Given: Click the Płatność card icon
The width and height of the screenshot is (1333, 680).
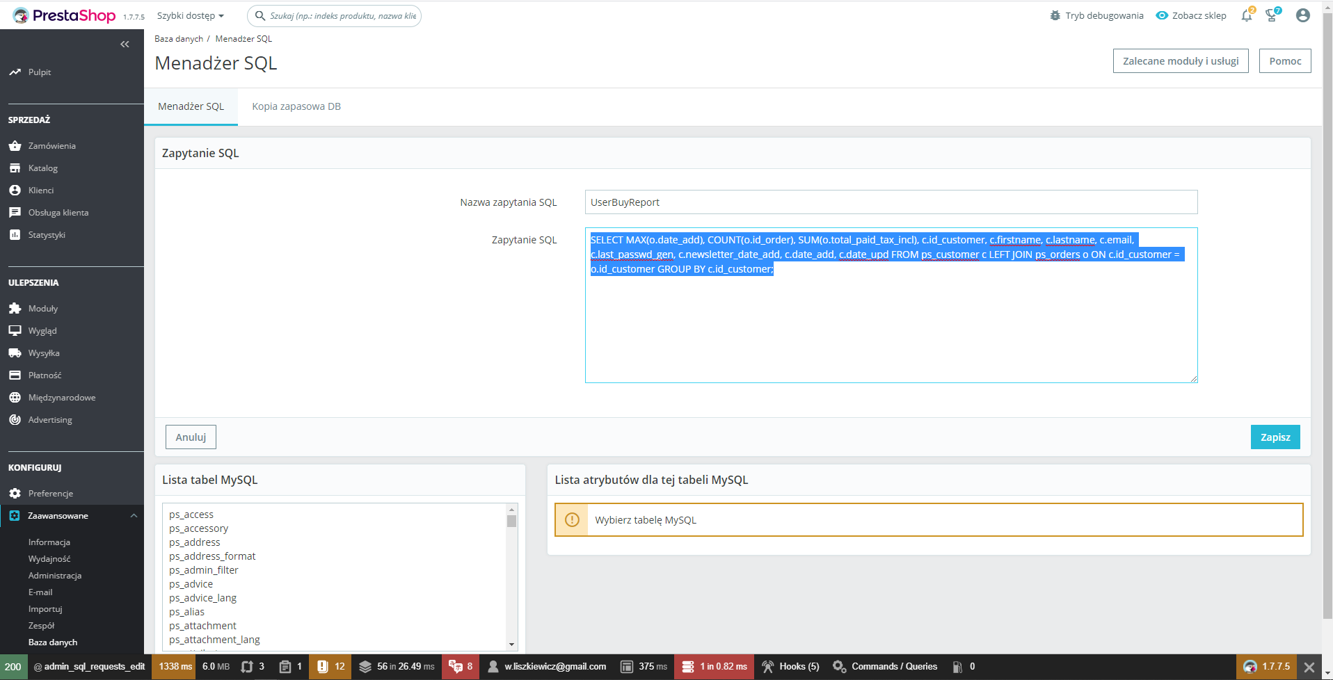Looking at the screenshot, I should click(15, 375).
